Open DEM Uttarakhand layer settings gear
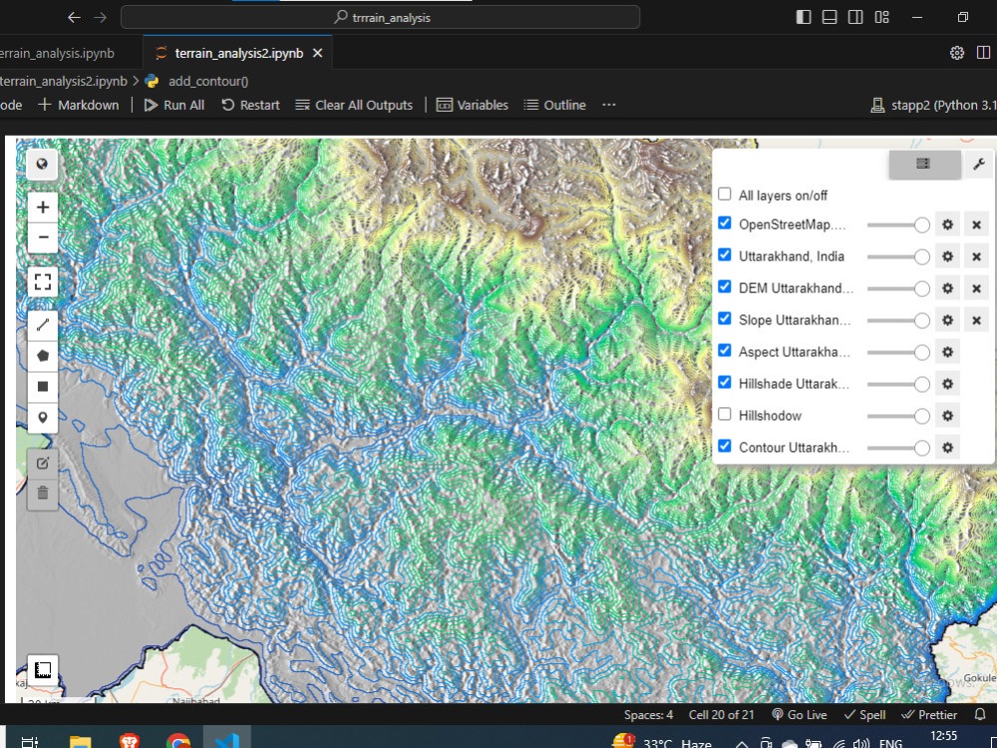The image size is (997, 748). [947, 288]
